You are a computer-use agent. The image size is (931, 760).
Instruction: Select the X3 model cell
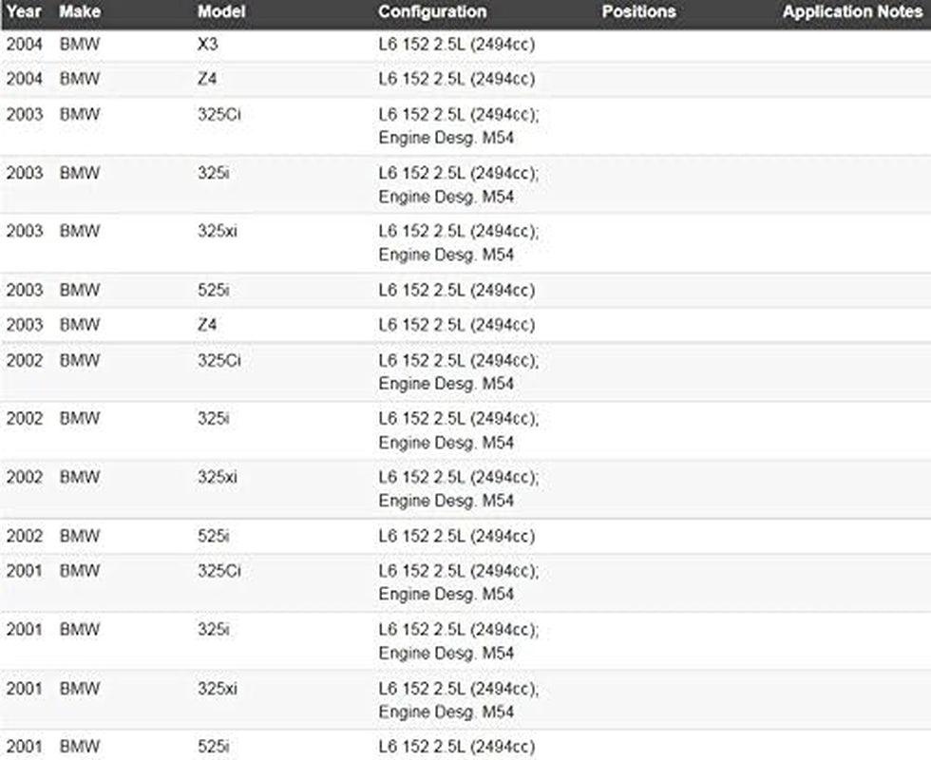[208, 44]
